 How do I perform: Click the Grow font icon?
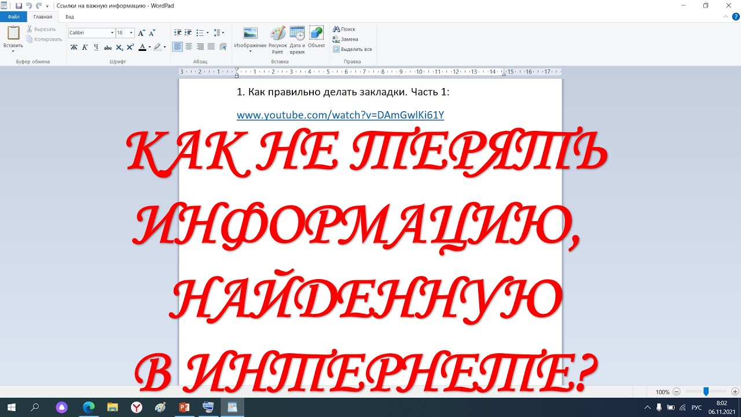point(141,33)
